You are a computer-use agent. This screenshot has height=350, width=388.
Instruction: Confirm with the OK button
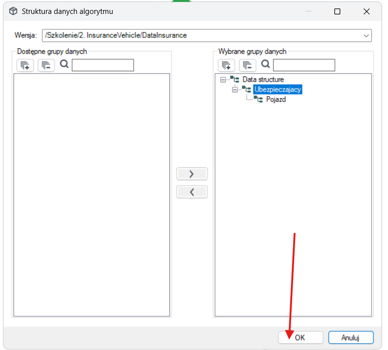(301, 338)
